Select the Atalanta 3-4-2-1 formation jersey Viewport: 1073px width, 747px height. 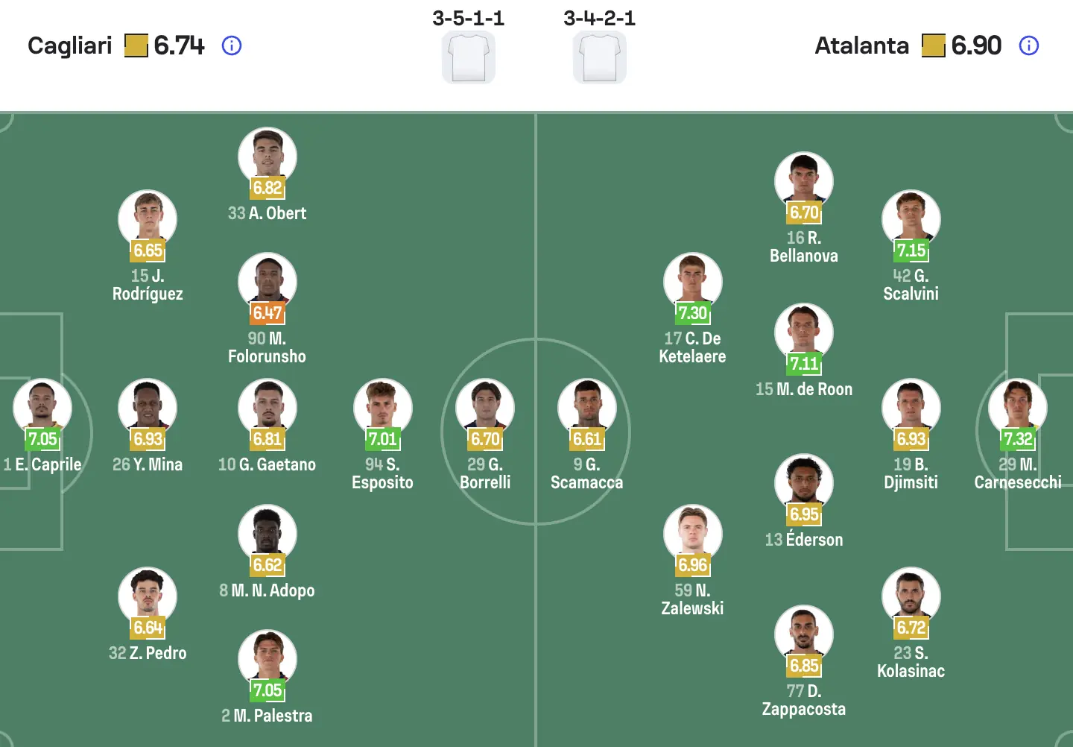[x=598, y=58]
